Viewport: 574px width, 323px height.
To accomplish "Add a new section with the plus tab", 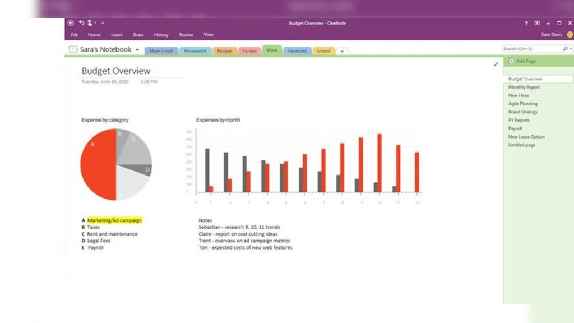I will point(342,51).
